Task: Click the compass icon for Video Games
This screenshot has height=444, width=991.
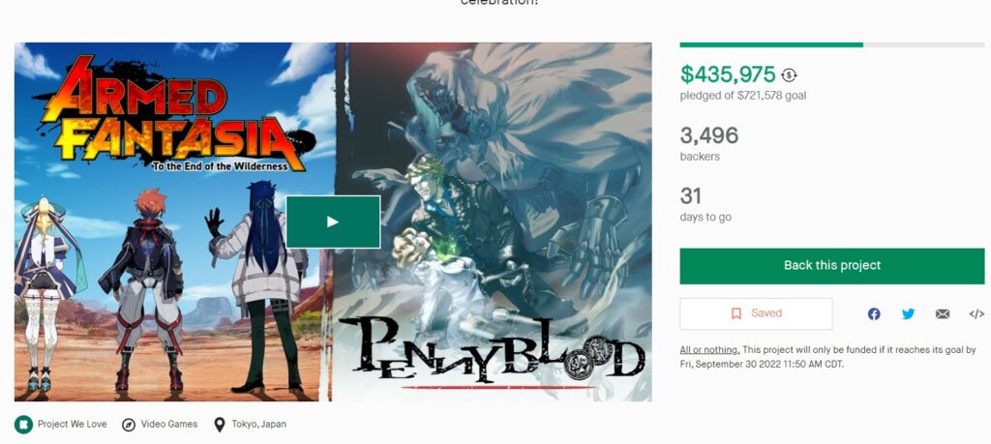Action: click(x=129, y=425)
